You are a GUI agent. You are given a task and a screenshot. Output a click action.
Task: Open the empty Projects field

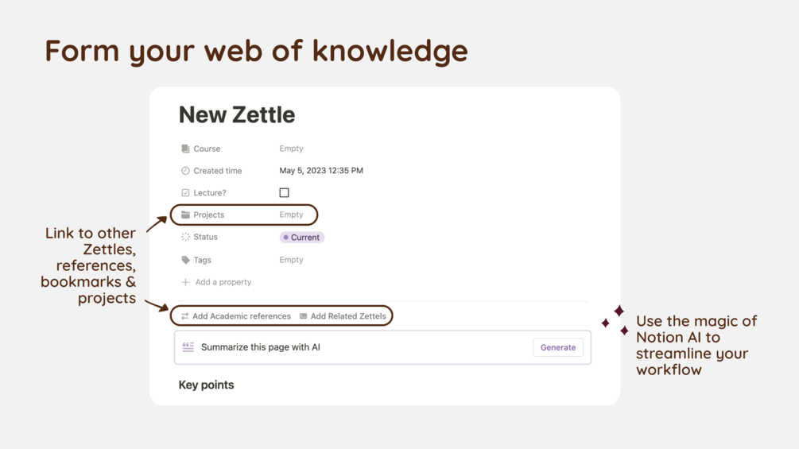291,215
